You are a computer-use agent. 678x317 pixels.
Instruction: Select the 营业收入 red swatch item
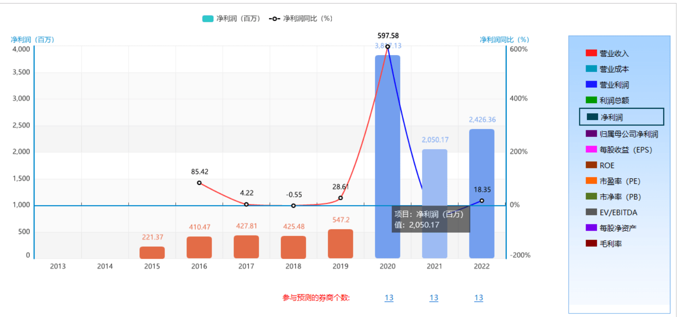click(591, 53)
